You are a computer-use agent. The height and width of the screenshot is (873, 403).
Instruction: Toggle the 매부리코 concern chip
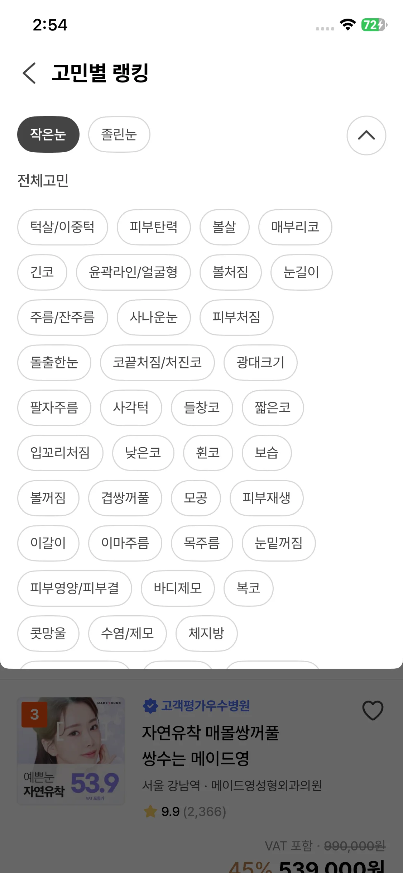pos(295,227)
